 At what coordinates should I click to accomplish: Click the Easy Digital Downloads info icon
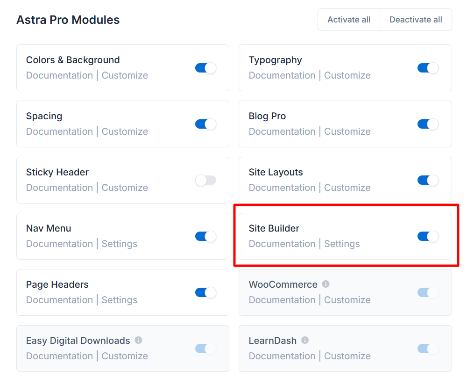pyautogui.click(x=138, y=340)
